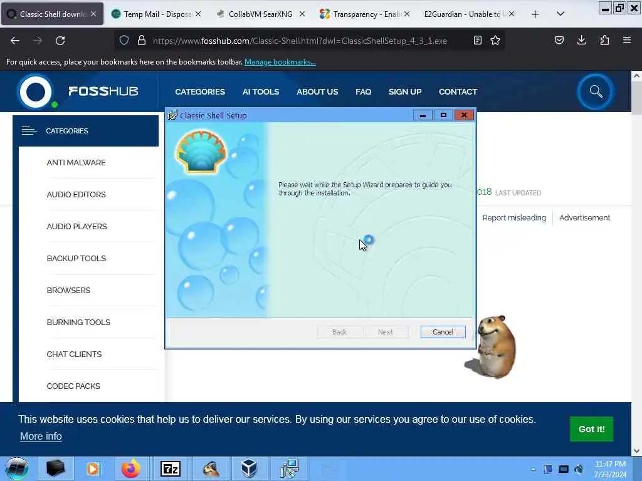The image size is (642, 481).
Task: Click the flag tray icon
Action: [548, 469]
